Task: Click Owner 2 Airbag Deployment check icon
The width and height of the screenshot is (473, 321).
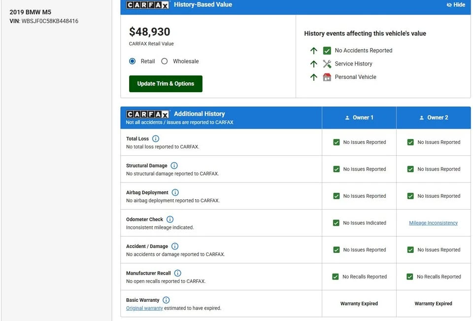Action: 410,196
